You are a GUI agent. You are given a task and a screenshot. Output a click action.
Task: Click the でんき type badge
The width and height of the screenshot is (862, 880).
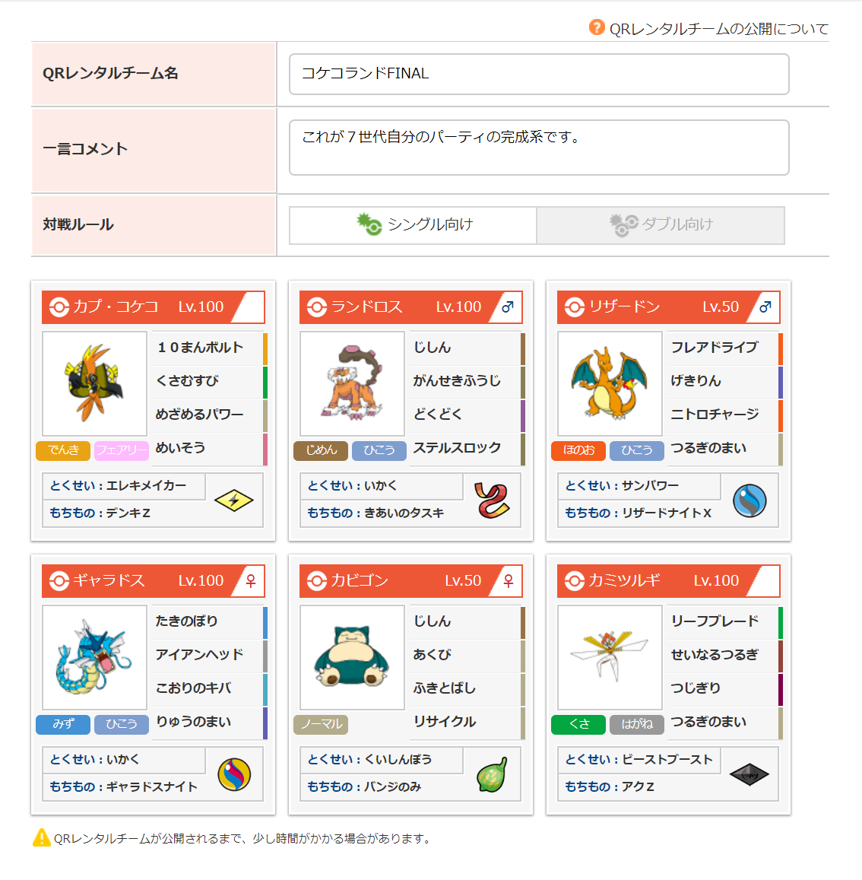tap(63, 450)
